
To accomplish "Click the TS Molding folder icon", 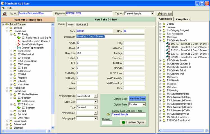I will [164, 91].
